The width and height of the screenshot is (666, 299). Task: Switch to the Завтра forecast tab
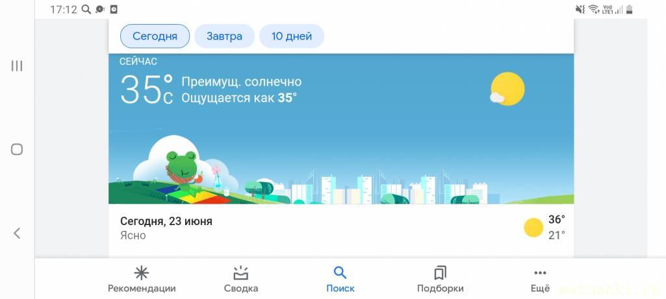pos(224,36)
